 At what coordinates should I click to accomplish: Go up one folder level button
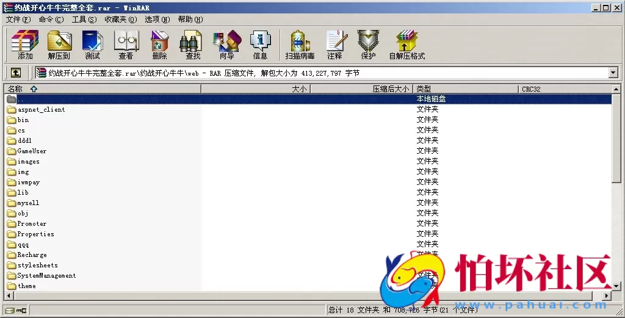16,73
